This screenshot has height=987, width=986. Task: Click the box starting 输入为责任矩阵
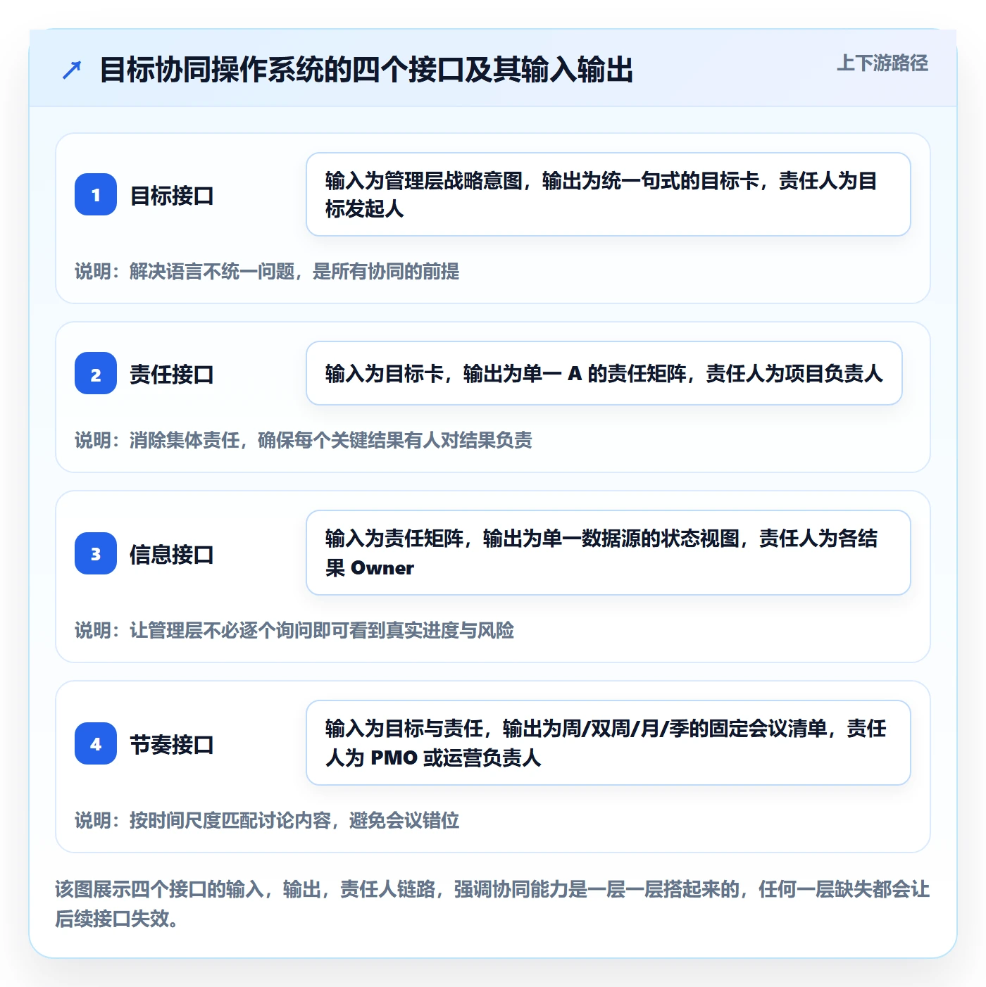pyautogui.click(x=609, y=553)
